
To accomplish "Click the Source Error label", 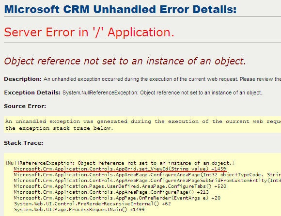I will point(25,106).
